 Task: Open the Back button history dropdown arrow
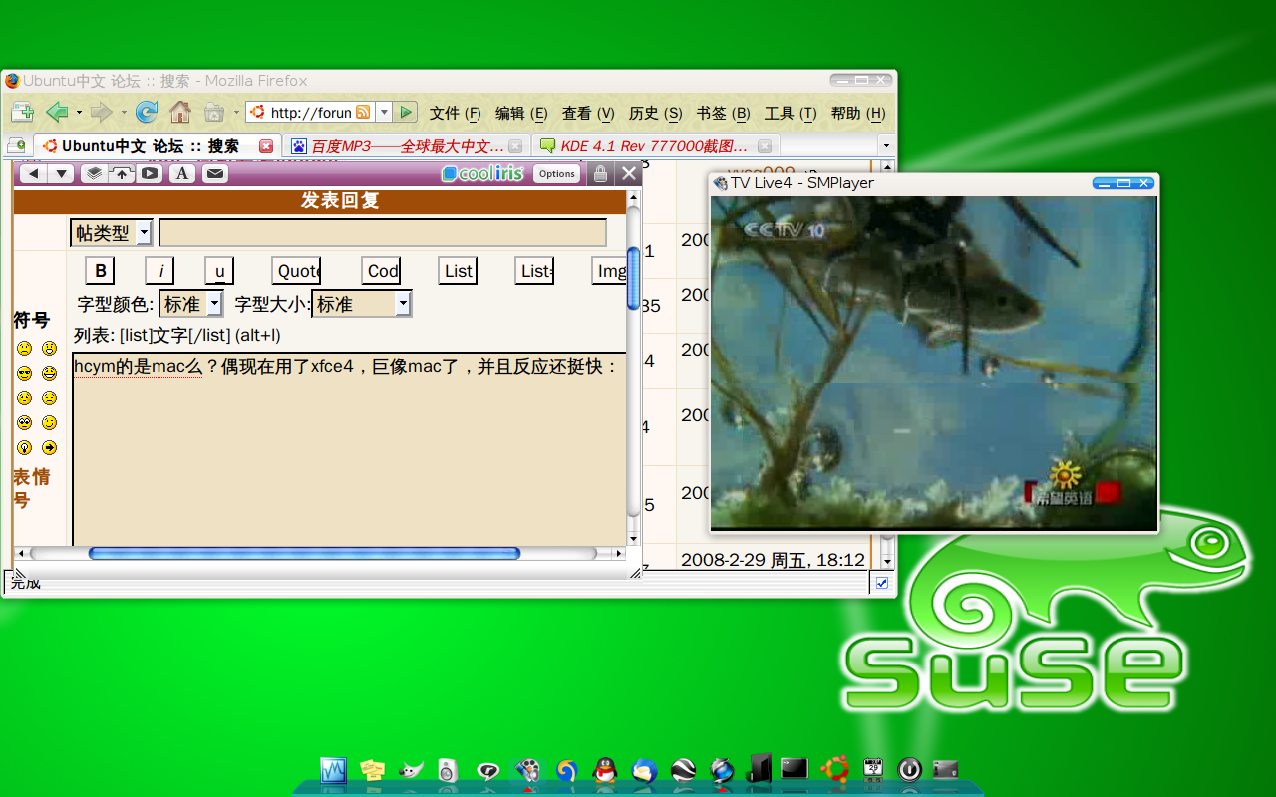pyautogui.click(x=79, y=113)
